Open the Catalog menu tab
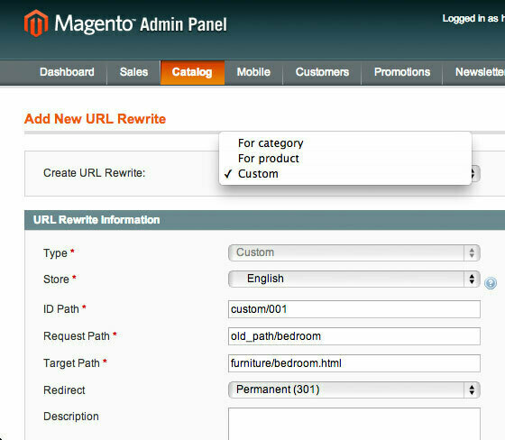 pos(192,72)
